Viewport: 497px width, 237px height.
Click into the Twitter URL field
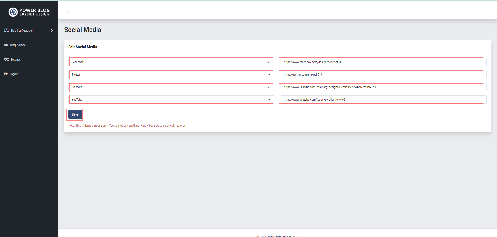(x=381, y=75)
